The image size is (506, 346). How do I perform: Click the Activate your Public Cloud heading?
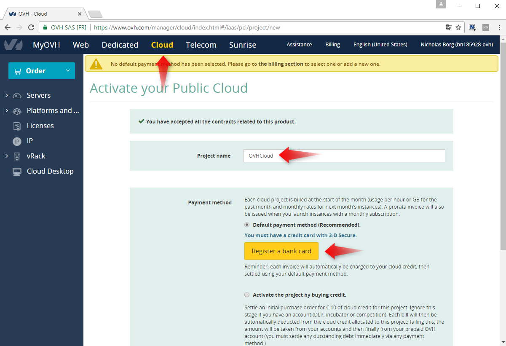pos(169,88)
